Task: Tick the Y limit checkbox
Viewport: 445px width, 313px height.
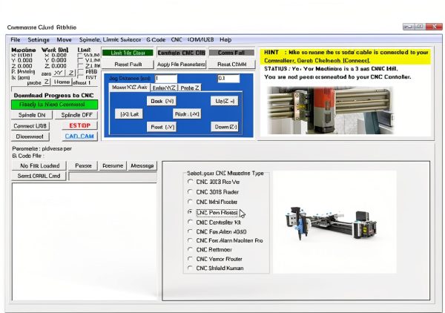Action: point(81,60)
